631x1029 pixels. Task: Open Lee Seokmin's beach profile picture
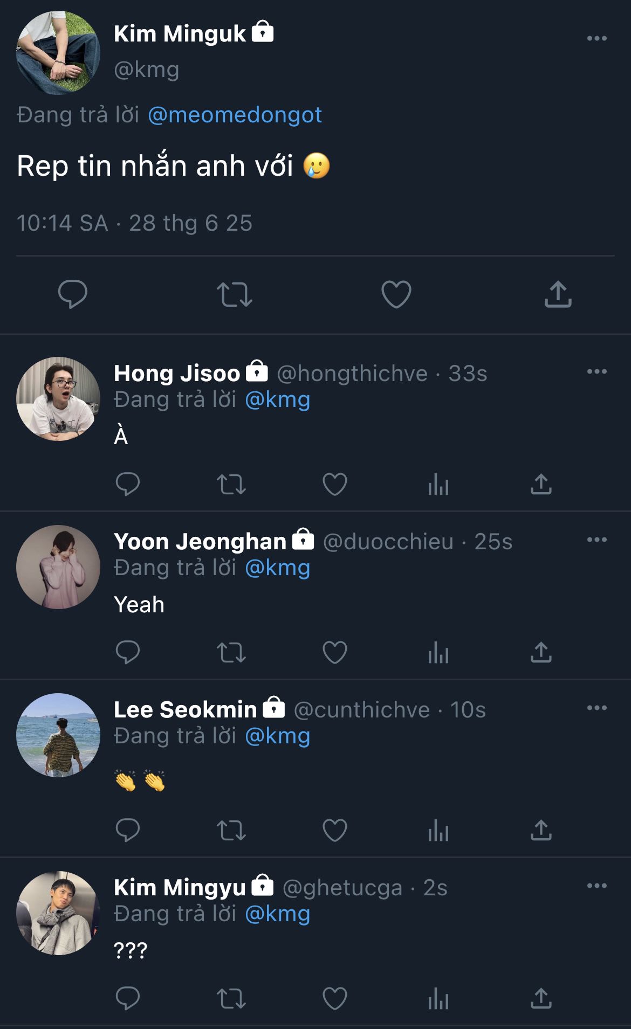tap(58, 735)
